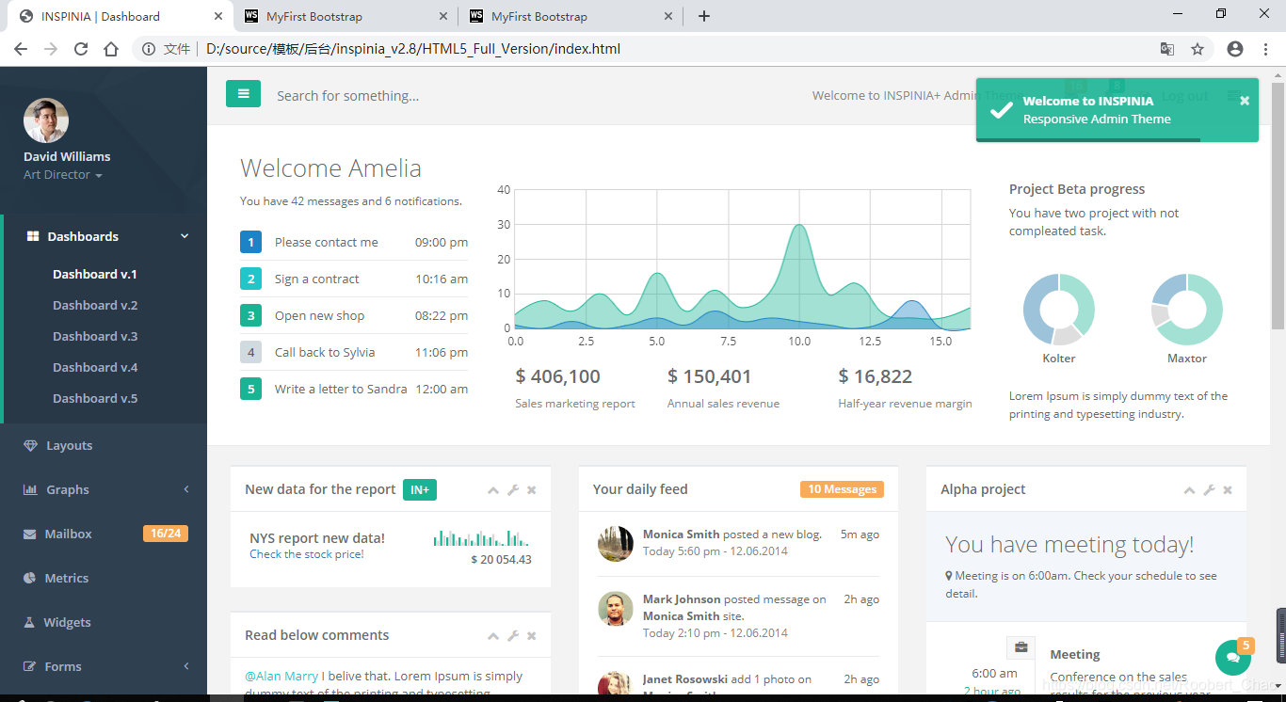The height and width of the screenshot is (702, 1286).
Task: Go to browser home page
Action: [x=111, y=49]
